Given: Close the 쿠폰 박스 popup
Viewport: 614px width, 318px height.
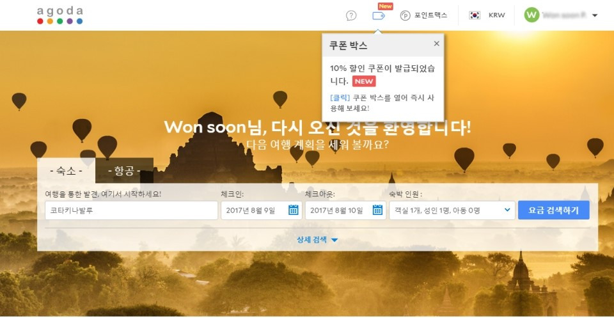Looking at the screenshot, I should coord(437,44).
